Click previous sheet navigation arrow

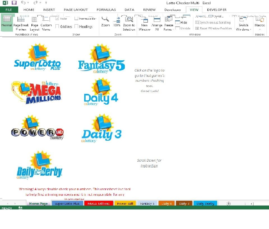coord(8,204)
